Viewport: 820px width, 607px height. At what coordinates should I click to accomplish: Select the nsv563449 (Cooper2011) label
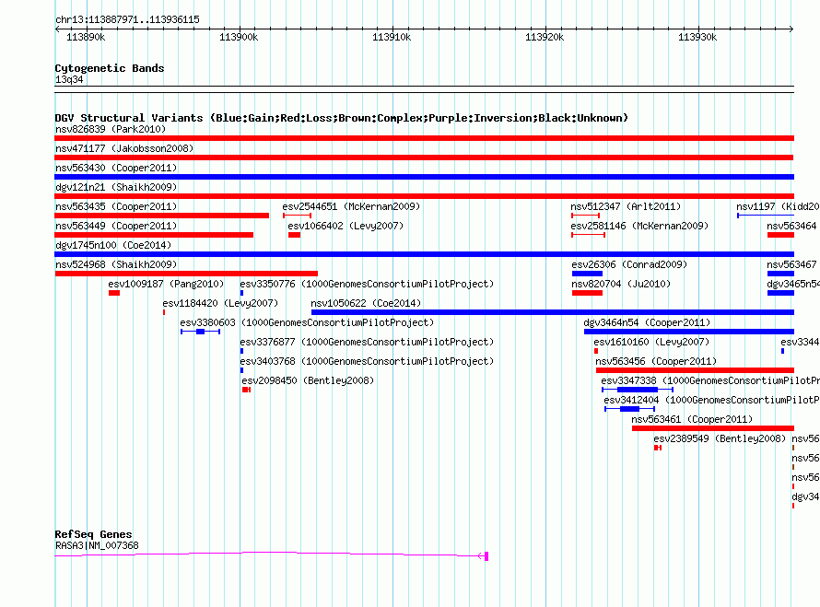(116, 226)
